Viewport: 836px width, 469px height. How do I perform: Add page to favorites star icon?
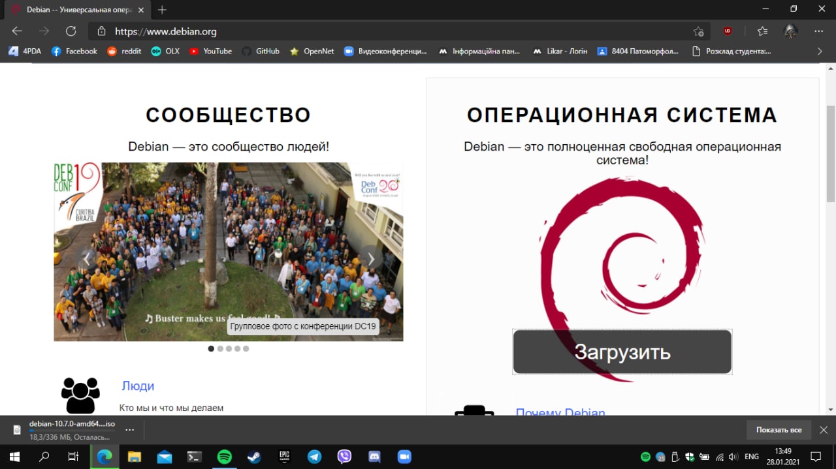tap(698, 31)
